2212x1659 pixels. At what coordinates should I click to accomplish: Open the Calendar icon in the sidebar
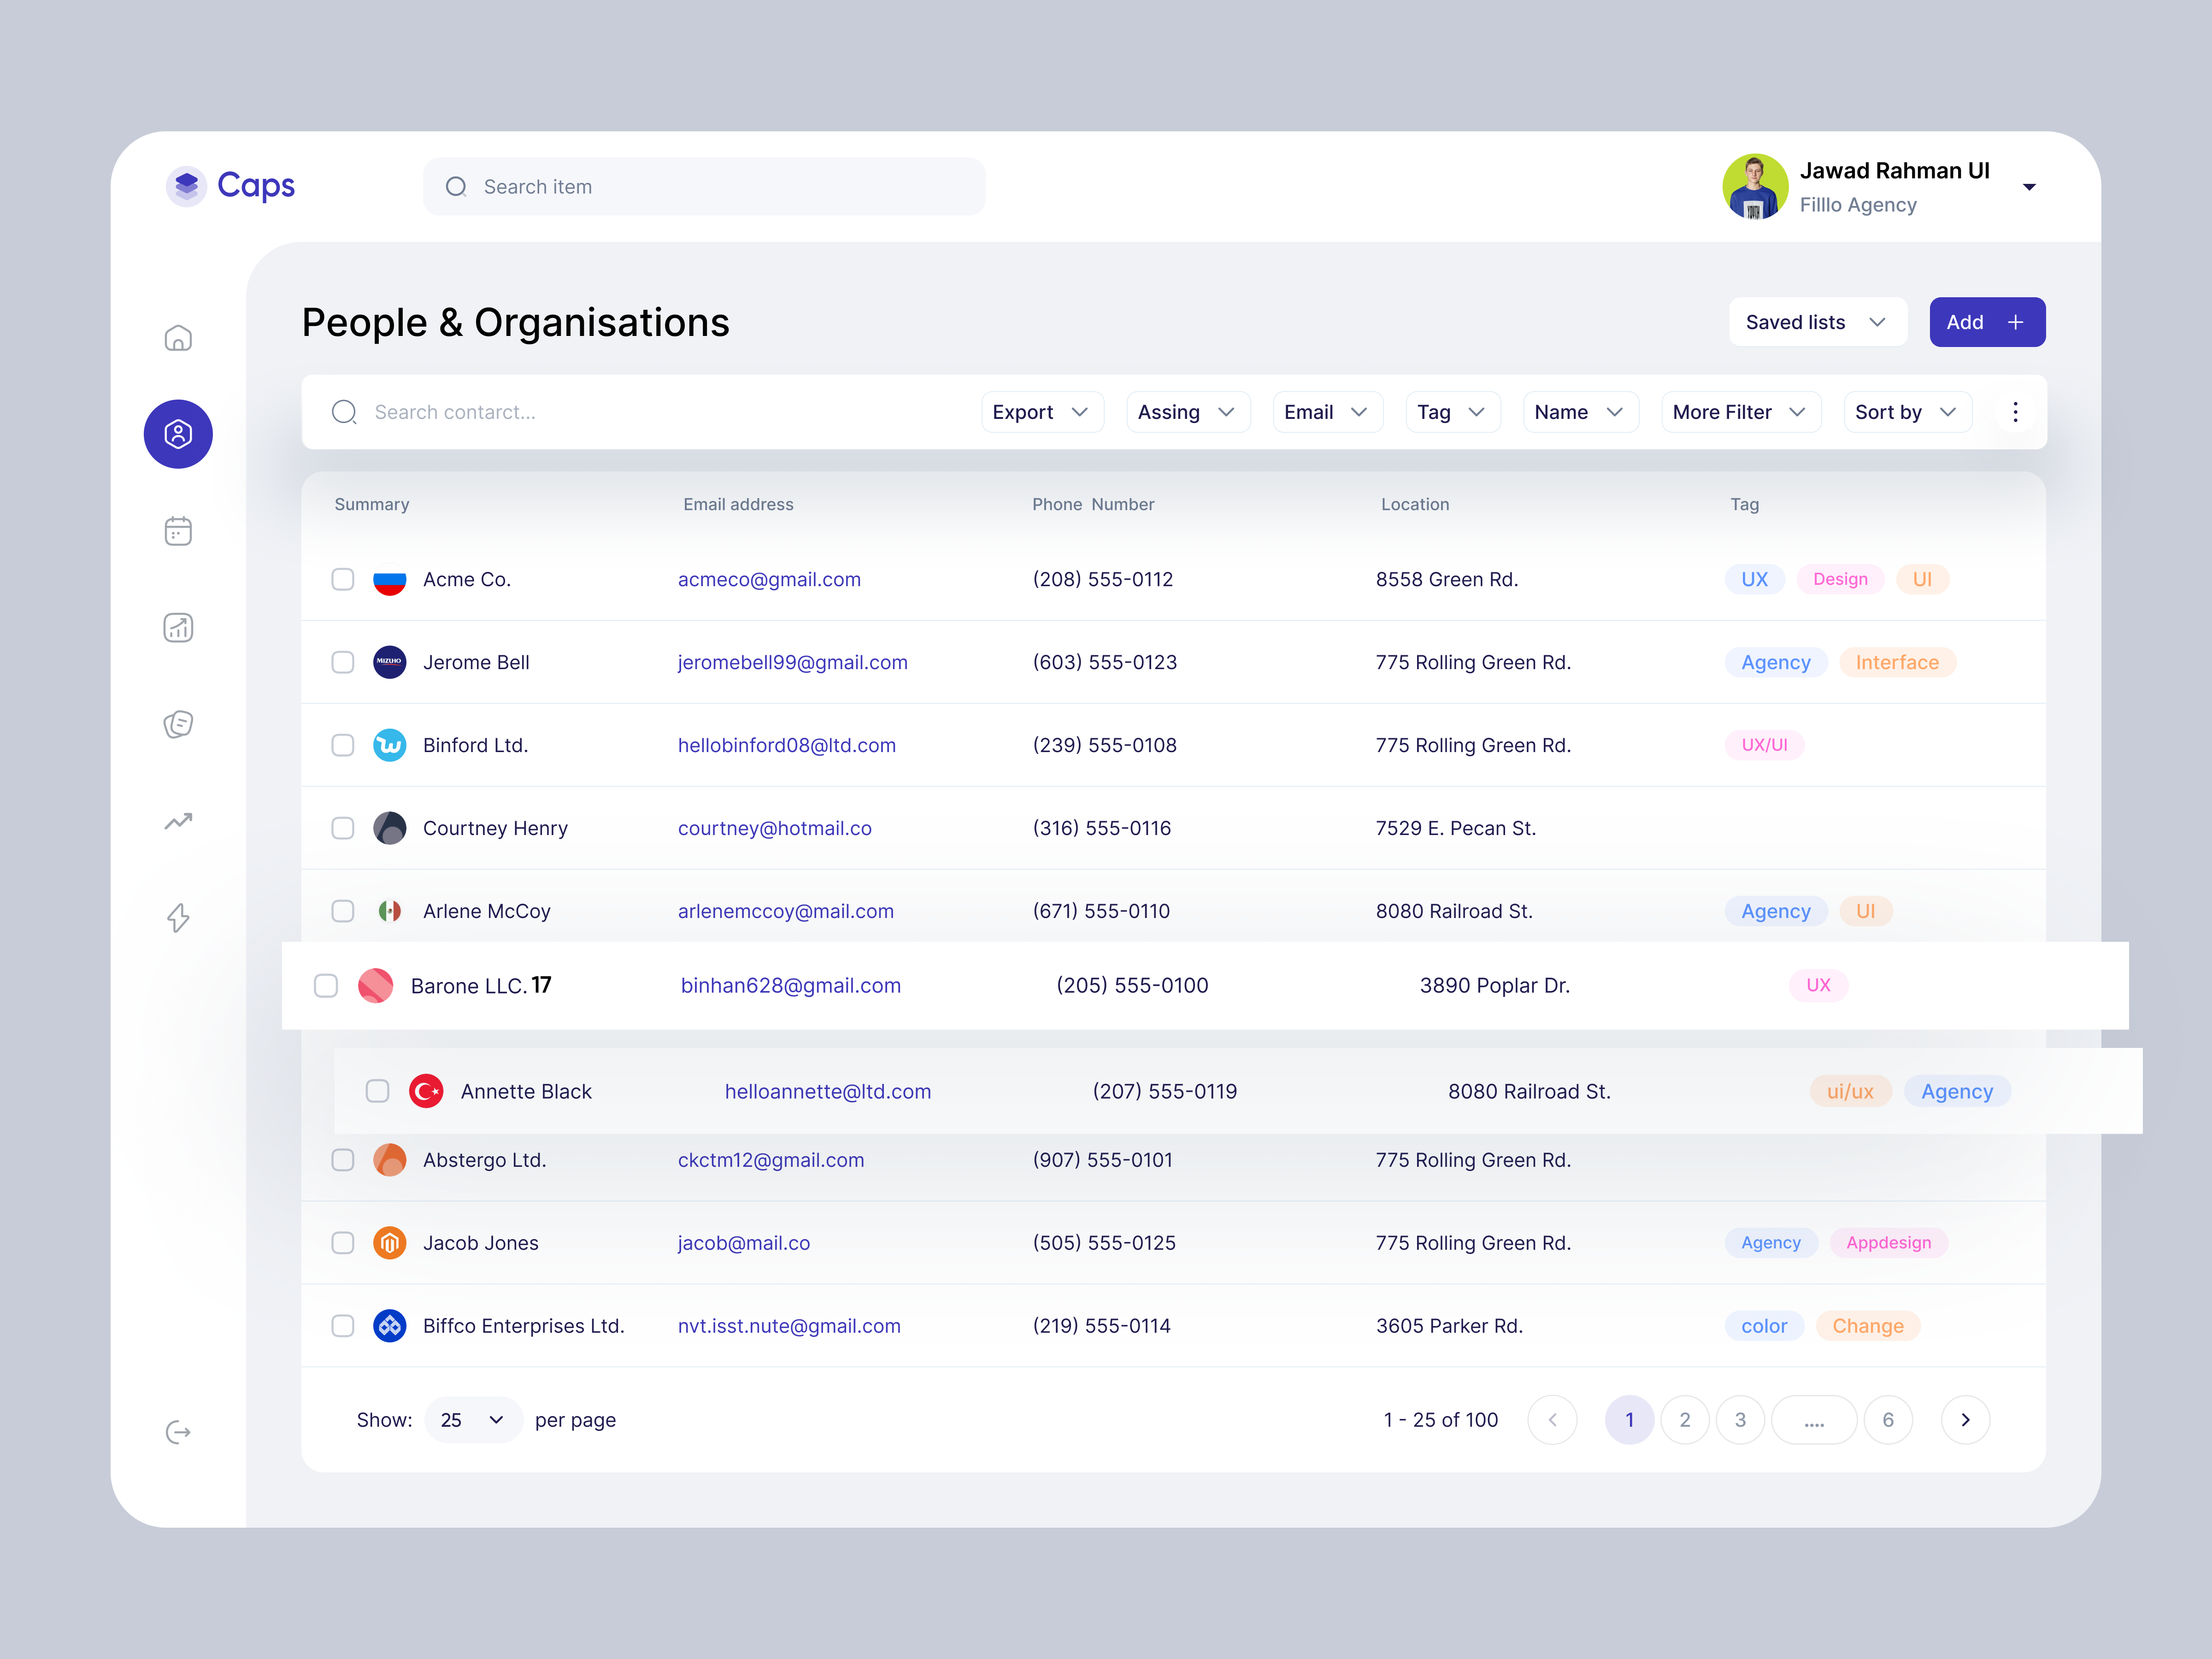[x=178, y=530]
